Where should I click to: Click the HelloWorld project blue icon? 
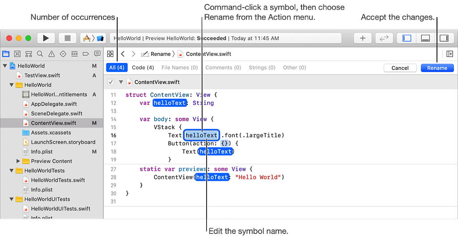coord(13,66)
